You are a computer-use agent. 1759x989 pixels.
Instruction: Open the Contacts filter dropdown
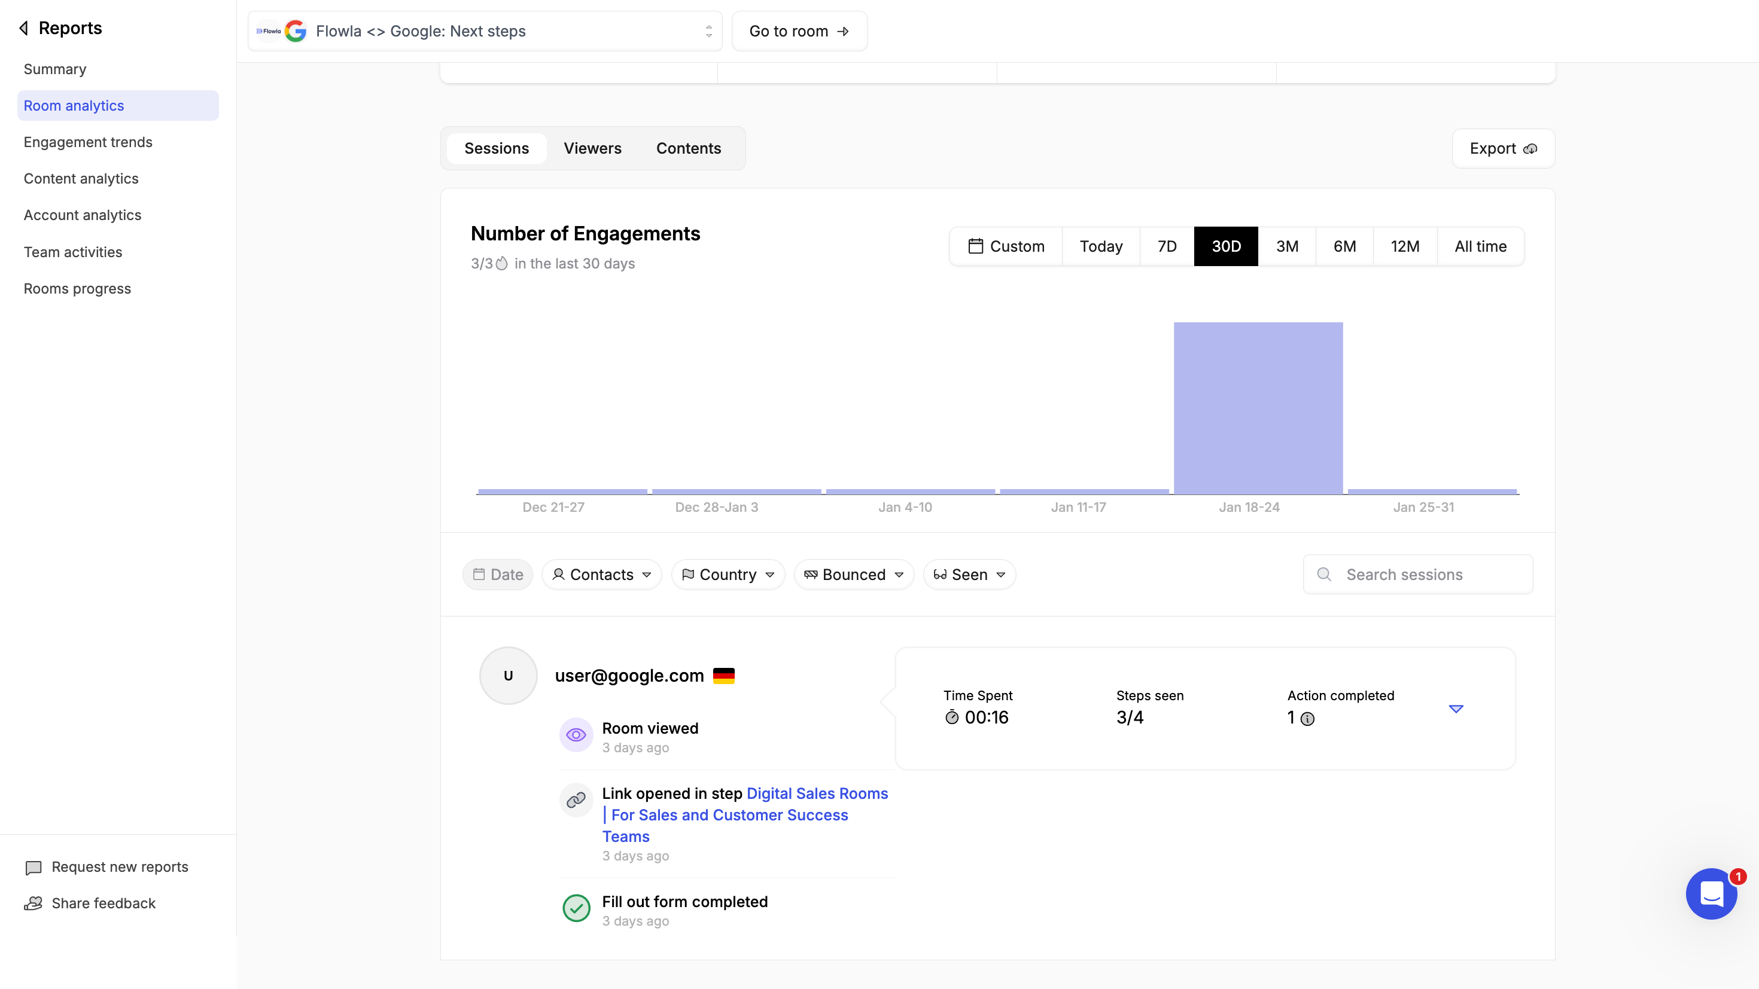click(x=601, y=575)
